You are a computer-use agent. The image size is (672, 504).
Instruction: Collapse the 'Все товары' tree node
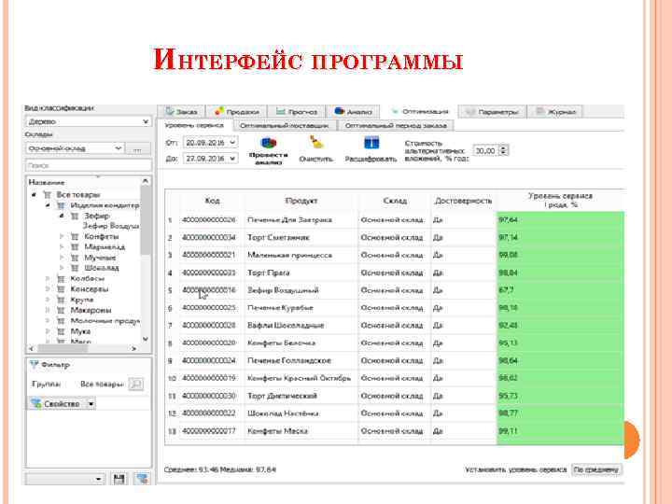point(34,195)
